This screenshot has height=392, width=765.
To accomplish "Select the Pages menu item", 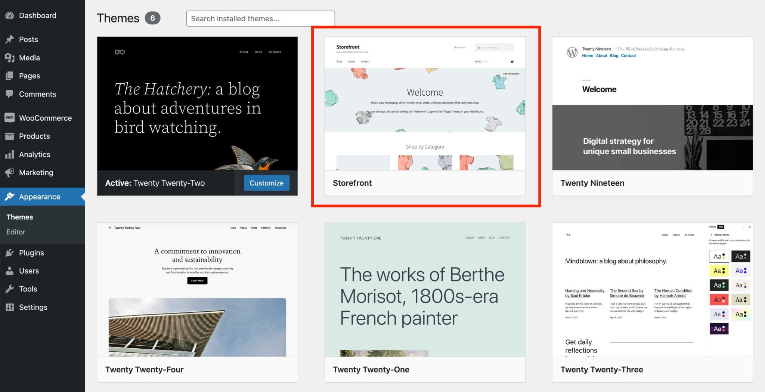I will coord(30,76).
